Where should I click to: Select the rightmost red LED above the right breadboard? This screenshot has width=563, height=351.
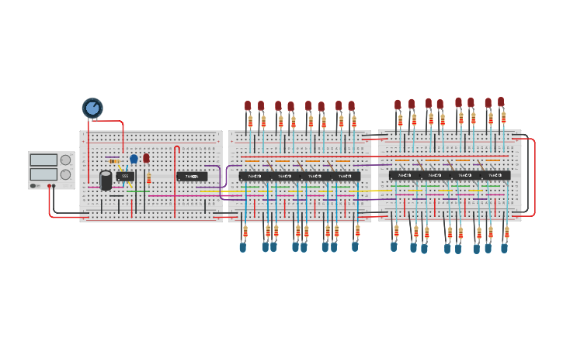pyautogui.click(x=501, y=102)
